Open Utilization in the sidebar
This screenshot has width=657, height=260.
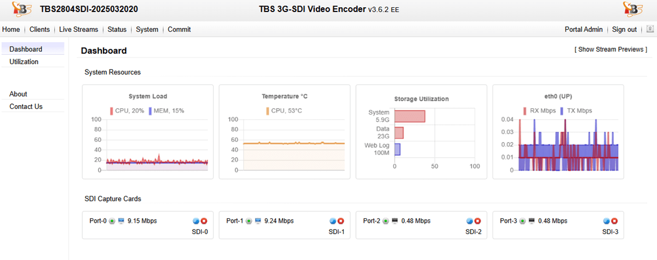tap(24, 62)
